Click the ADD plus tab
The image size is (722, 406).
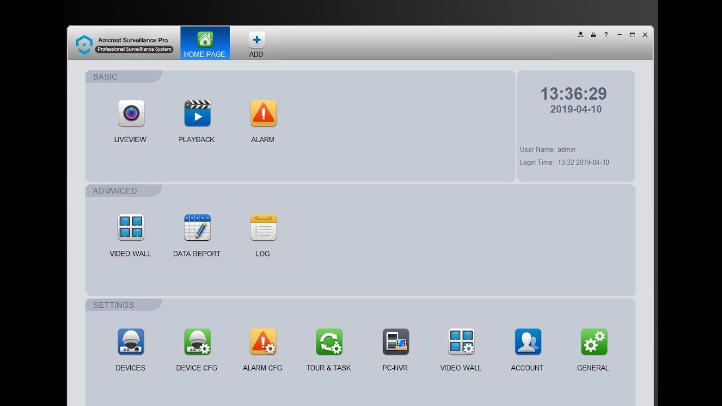257,44
